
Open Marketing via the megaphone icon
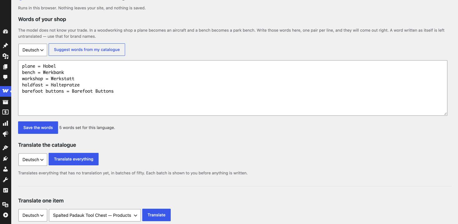(x=5, y=134)
